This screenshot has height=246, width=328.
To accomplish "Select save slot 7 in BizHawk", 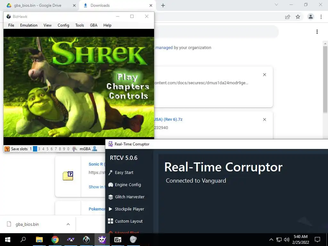I will [56, 149].
